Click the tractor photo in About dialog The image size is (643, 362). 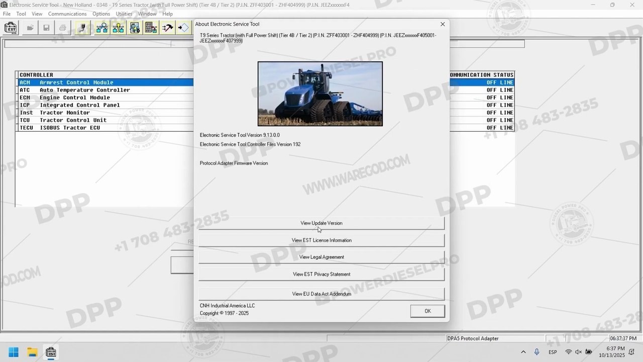point(320,94)
